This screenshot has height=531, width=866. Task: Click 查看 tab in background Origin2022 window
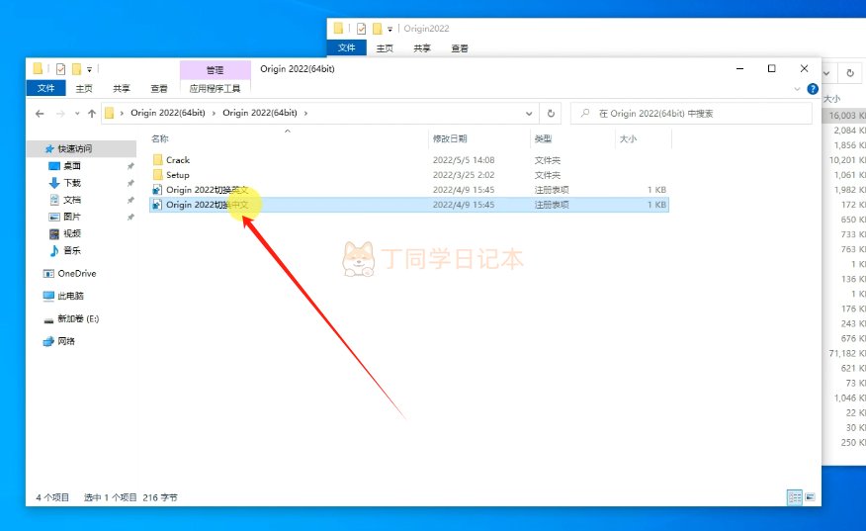pyautogui.click(x=460, y=48)
